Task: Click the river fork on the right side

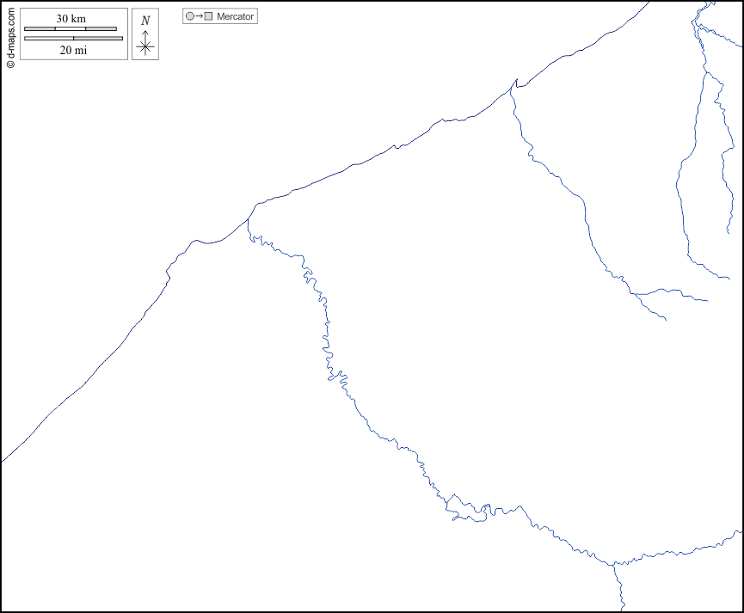Action: tap(636, 294)
